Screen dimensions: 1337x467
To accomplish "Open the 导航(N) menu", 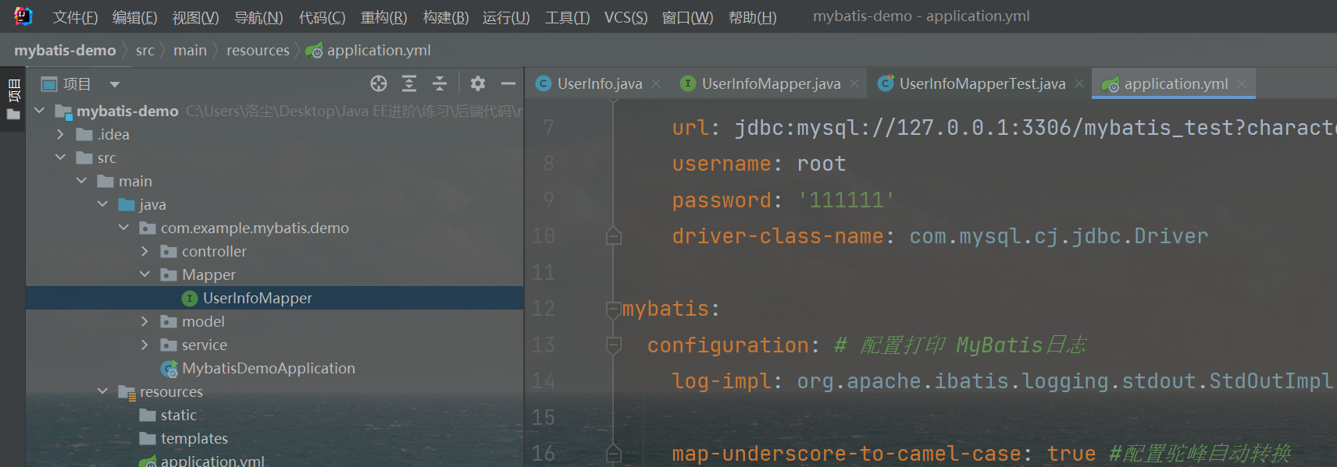I will 258,17.
